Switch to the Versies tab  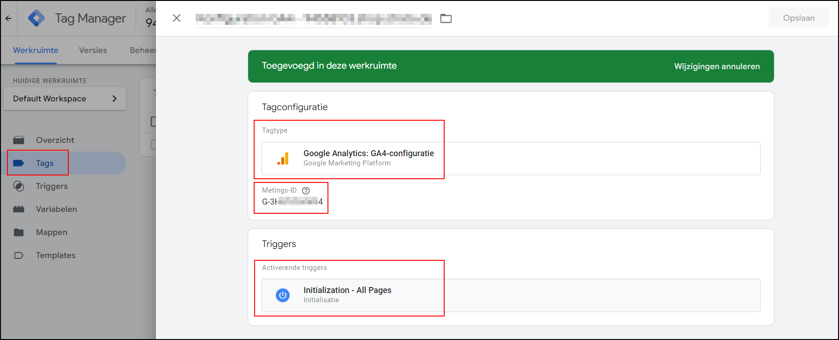pos(93,50)
